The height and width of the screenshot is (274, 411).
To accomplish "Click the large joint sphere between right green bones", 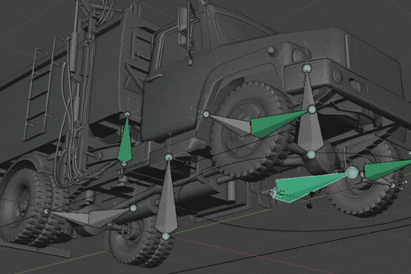I will tap(353, 173).
